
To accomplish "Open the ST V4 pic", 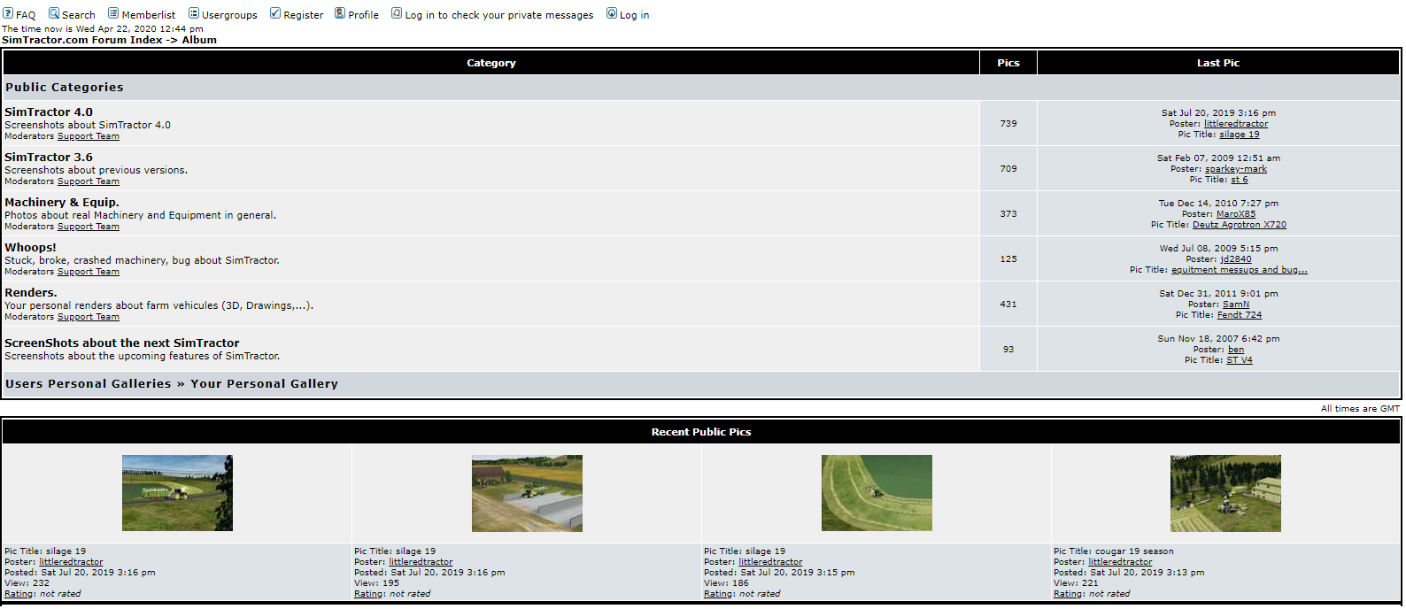I will (1240, 360).
